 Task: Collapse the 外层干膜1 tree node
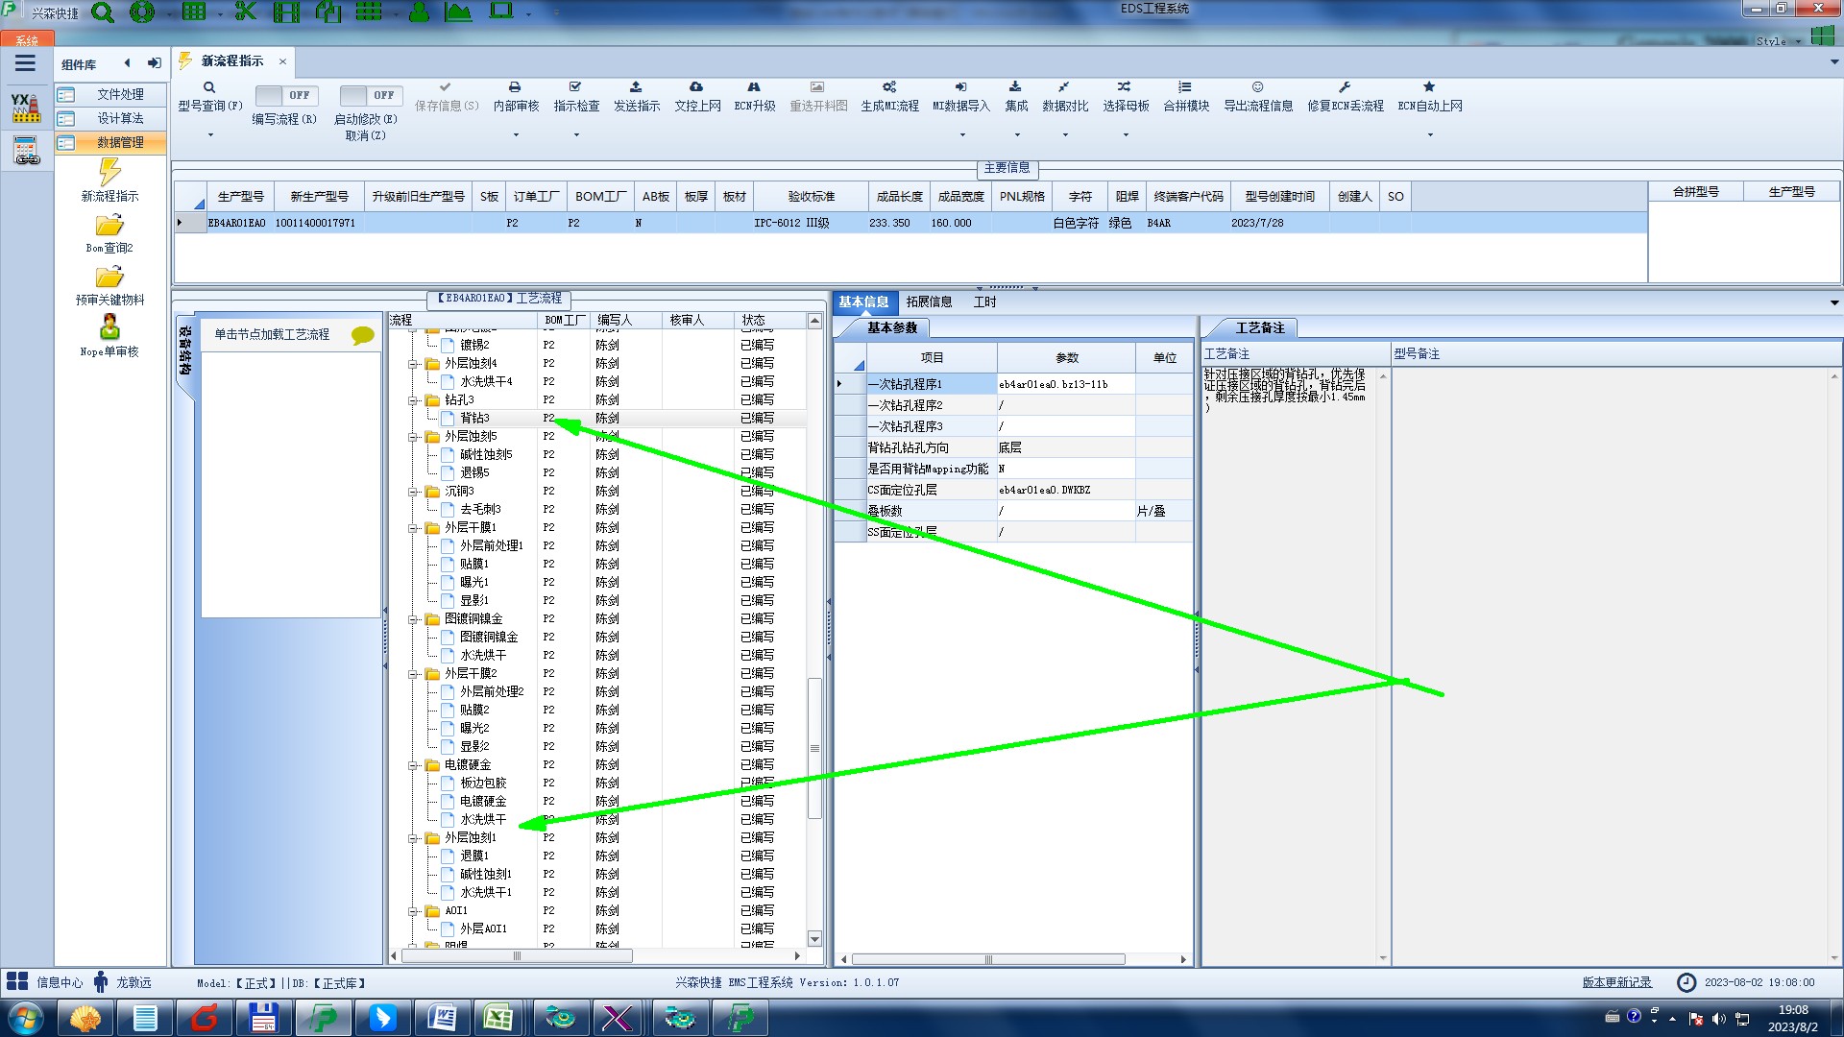413,528
